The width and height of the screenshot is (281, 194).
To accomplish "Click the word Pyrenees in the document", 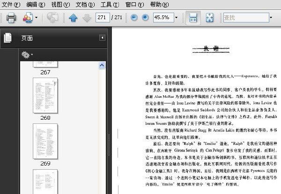I will tap(258, 171).
